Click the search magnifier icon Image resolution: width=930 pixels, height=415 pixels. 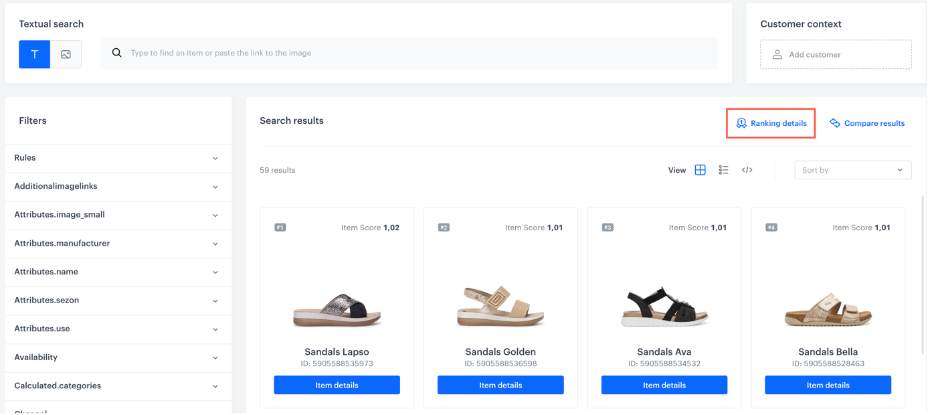(x=117, y=52)
